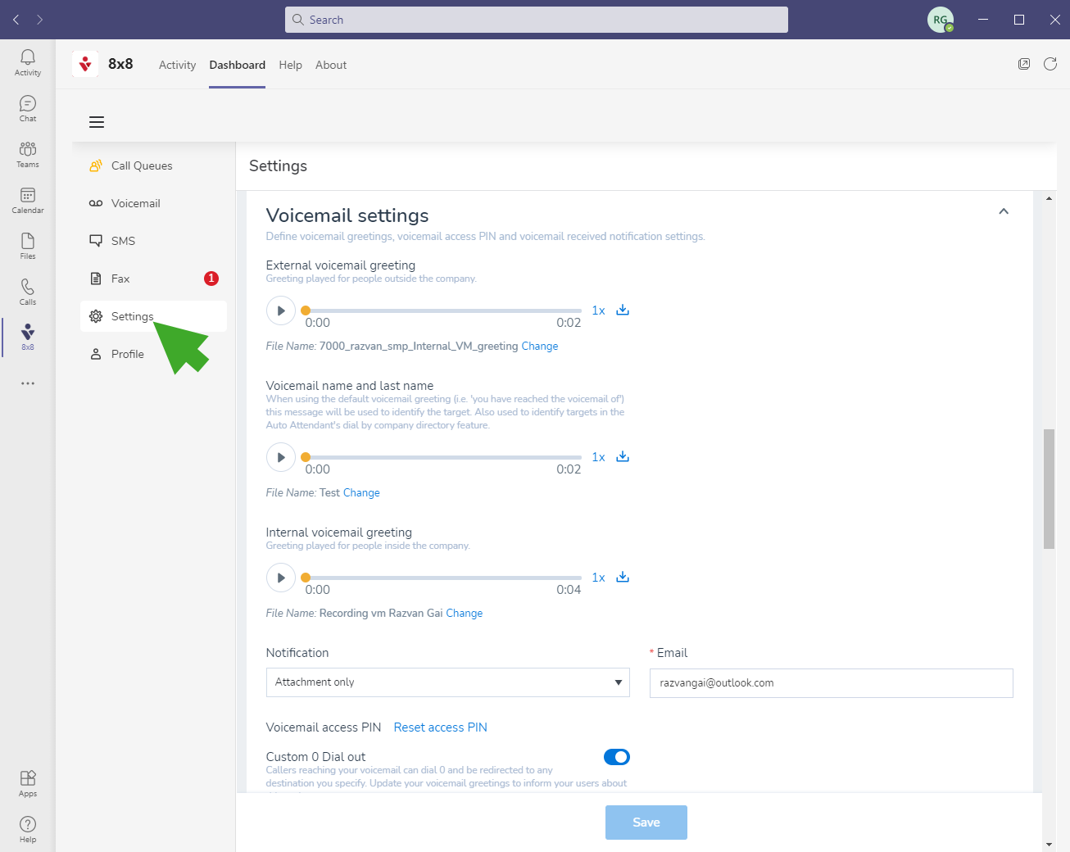Image resolution: width=1070 pixels, height=852 pixels.
Task: Open the hamburger menu icon
Action: [x=97, y=122]
